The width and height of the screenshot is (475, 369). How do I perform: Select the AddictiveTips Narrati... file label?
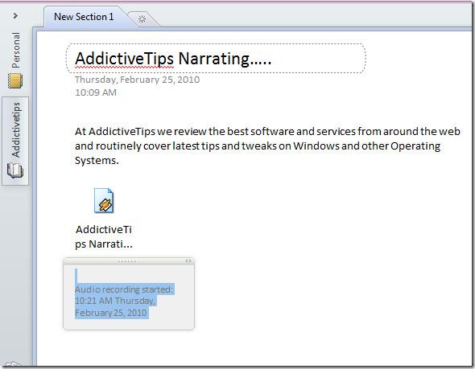click(104, 236)
